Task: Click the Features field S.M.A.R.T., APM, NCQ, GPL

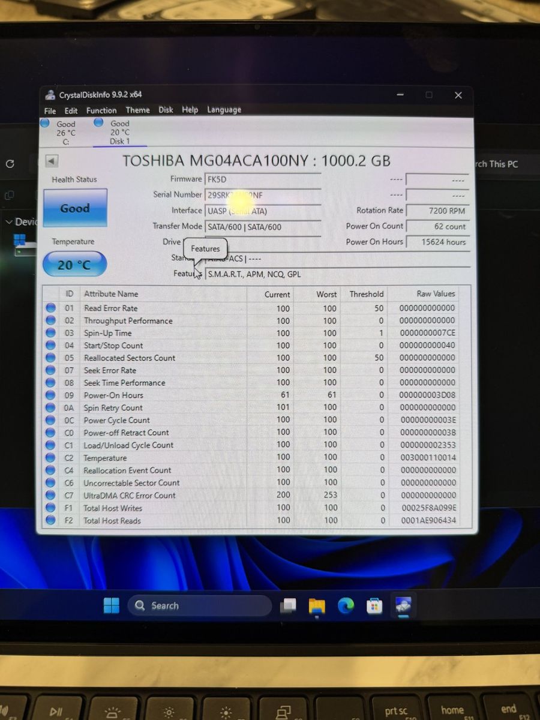Action: pyautogui.click(x=337, y=274)
